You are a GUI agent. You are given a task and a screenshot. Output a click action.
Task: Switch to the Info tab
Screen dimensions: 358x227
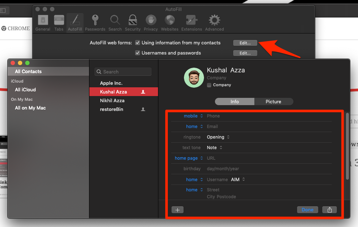[x=235, y=101]
